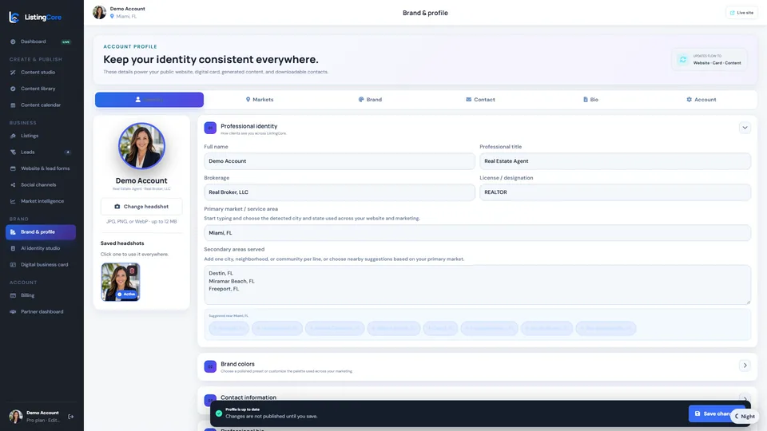Click the header Demo Account avatar

coord(99,12)
